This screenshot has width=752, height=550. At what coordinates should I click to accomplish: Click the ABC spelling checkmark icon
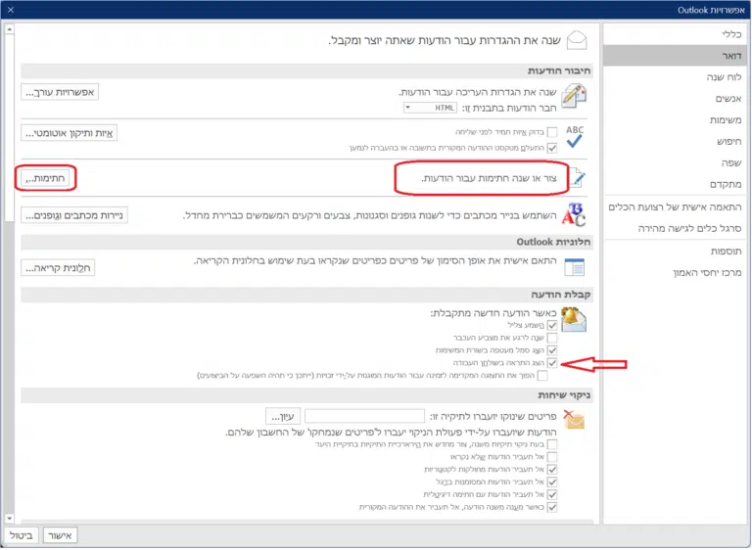tap(575, 137)
